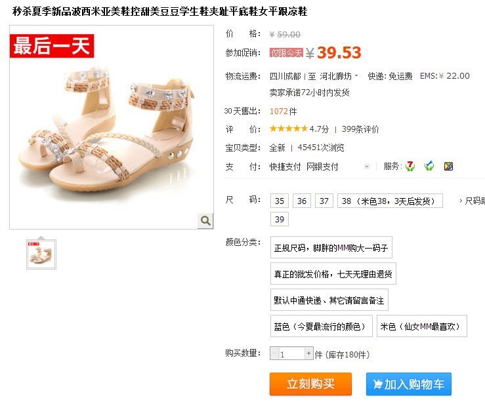Choose size 39 option
This screenshot has width=485, height=404.
click(x=280, y=219)
